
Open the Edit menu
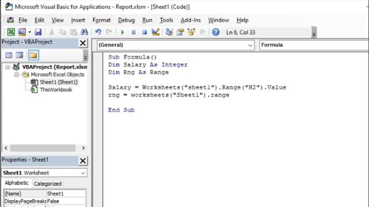(39, 20)
